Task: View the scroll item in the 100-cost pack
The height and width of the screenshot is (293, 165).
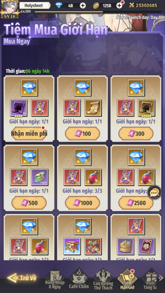Action: 93,108
